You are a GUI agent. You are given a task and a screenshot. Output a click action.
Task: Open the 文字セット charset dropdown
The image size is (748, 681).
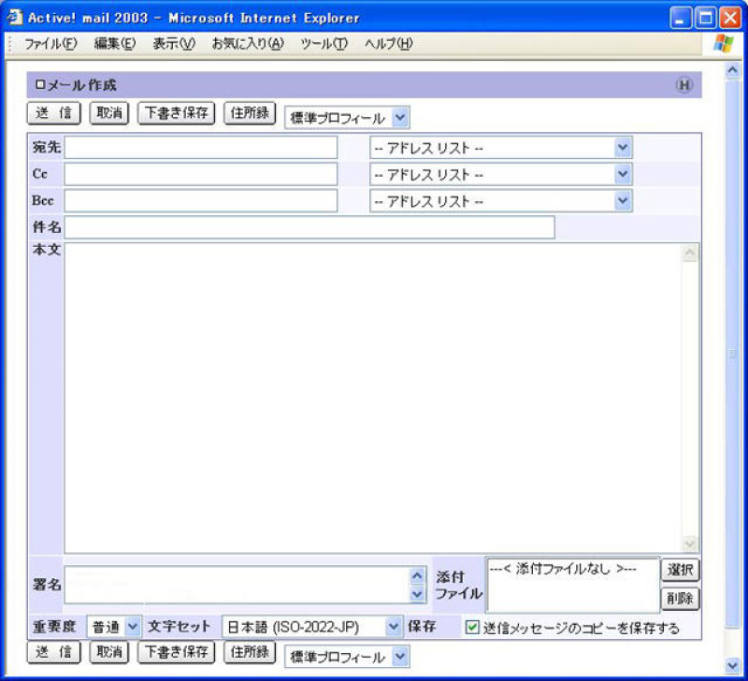coord(311,627)
